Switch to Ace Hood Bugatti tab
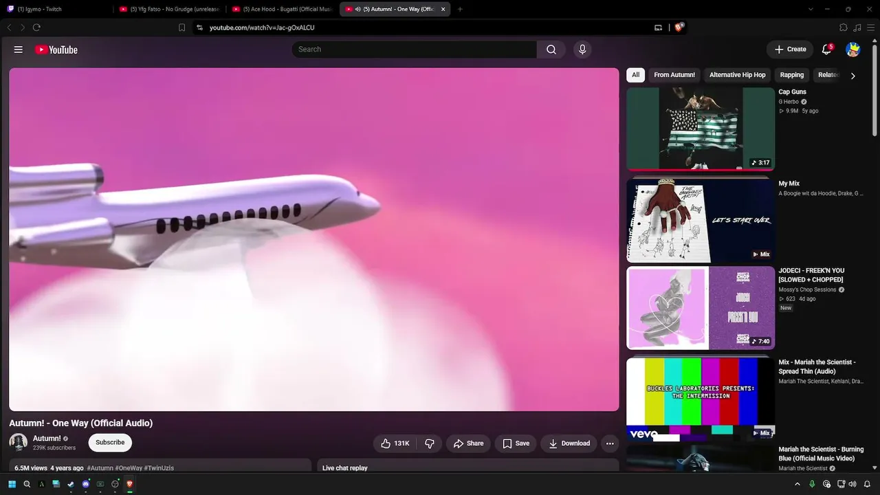Image resolution: width=880 pixels, height=495 pixels. 283,9
